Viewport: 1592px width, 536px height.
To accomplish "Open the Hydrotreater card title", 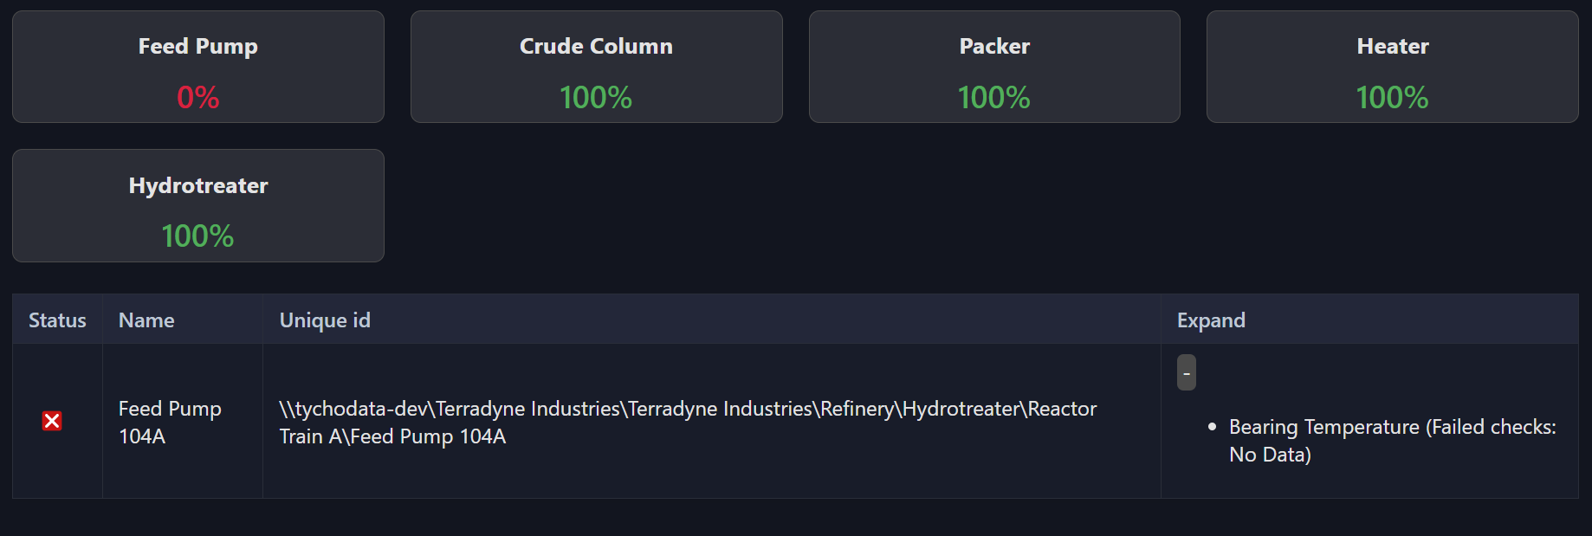I will tap(197, 186).
